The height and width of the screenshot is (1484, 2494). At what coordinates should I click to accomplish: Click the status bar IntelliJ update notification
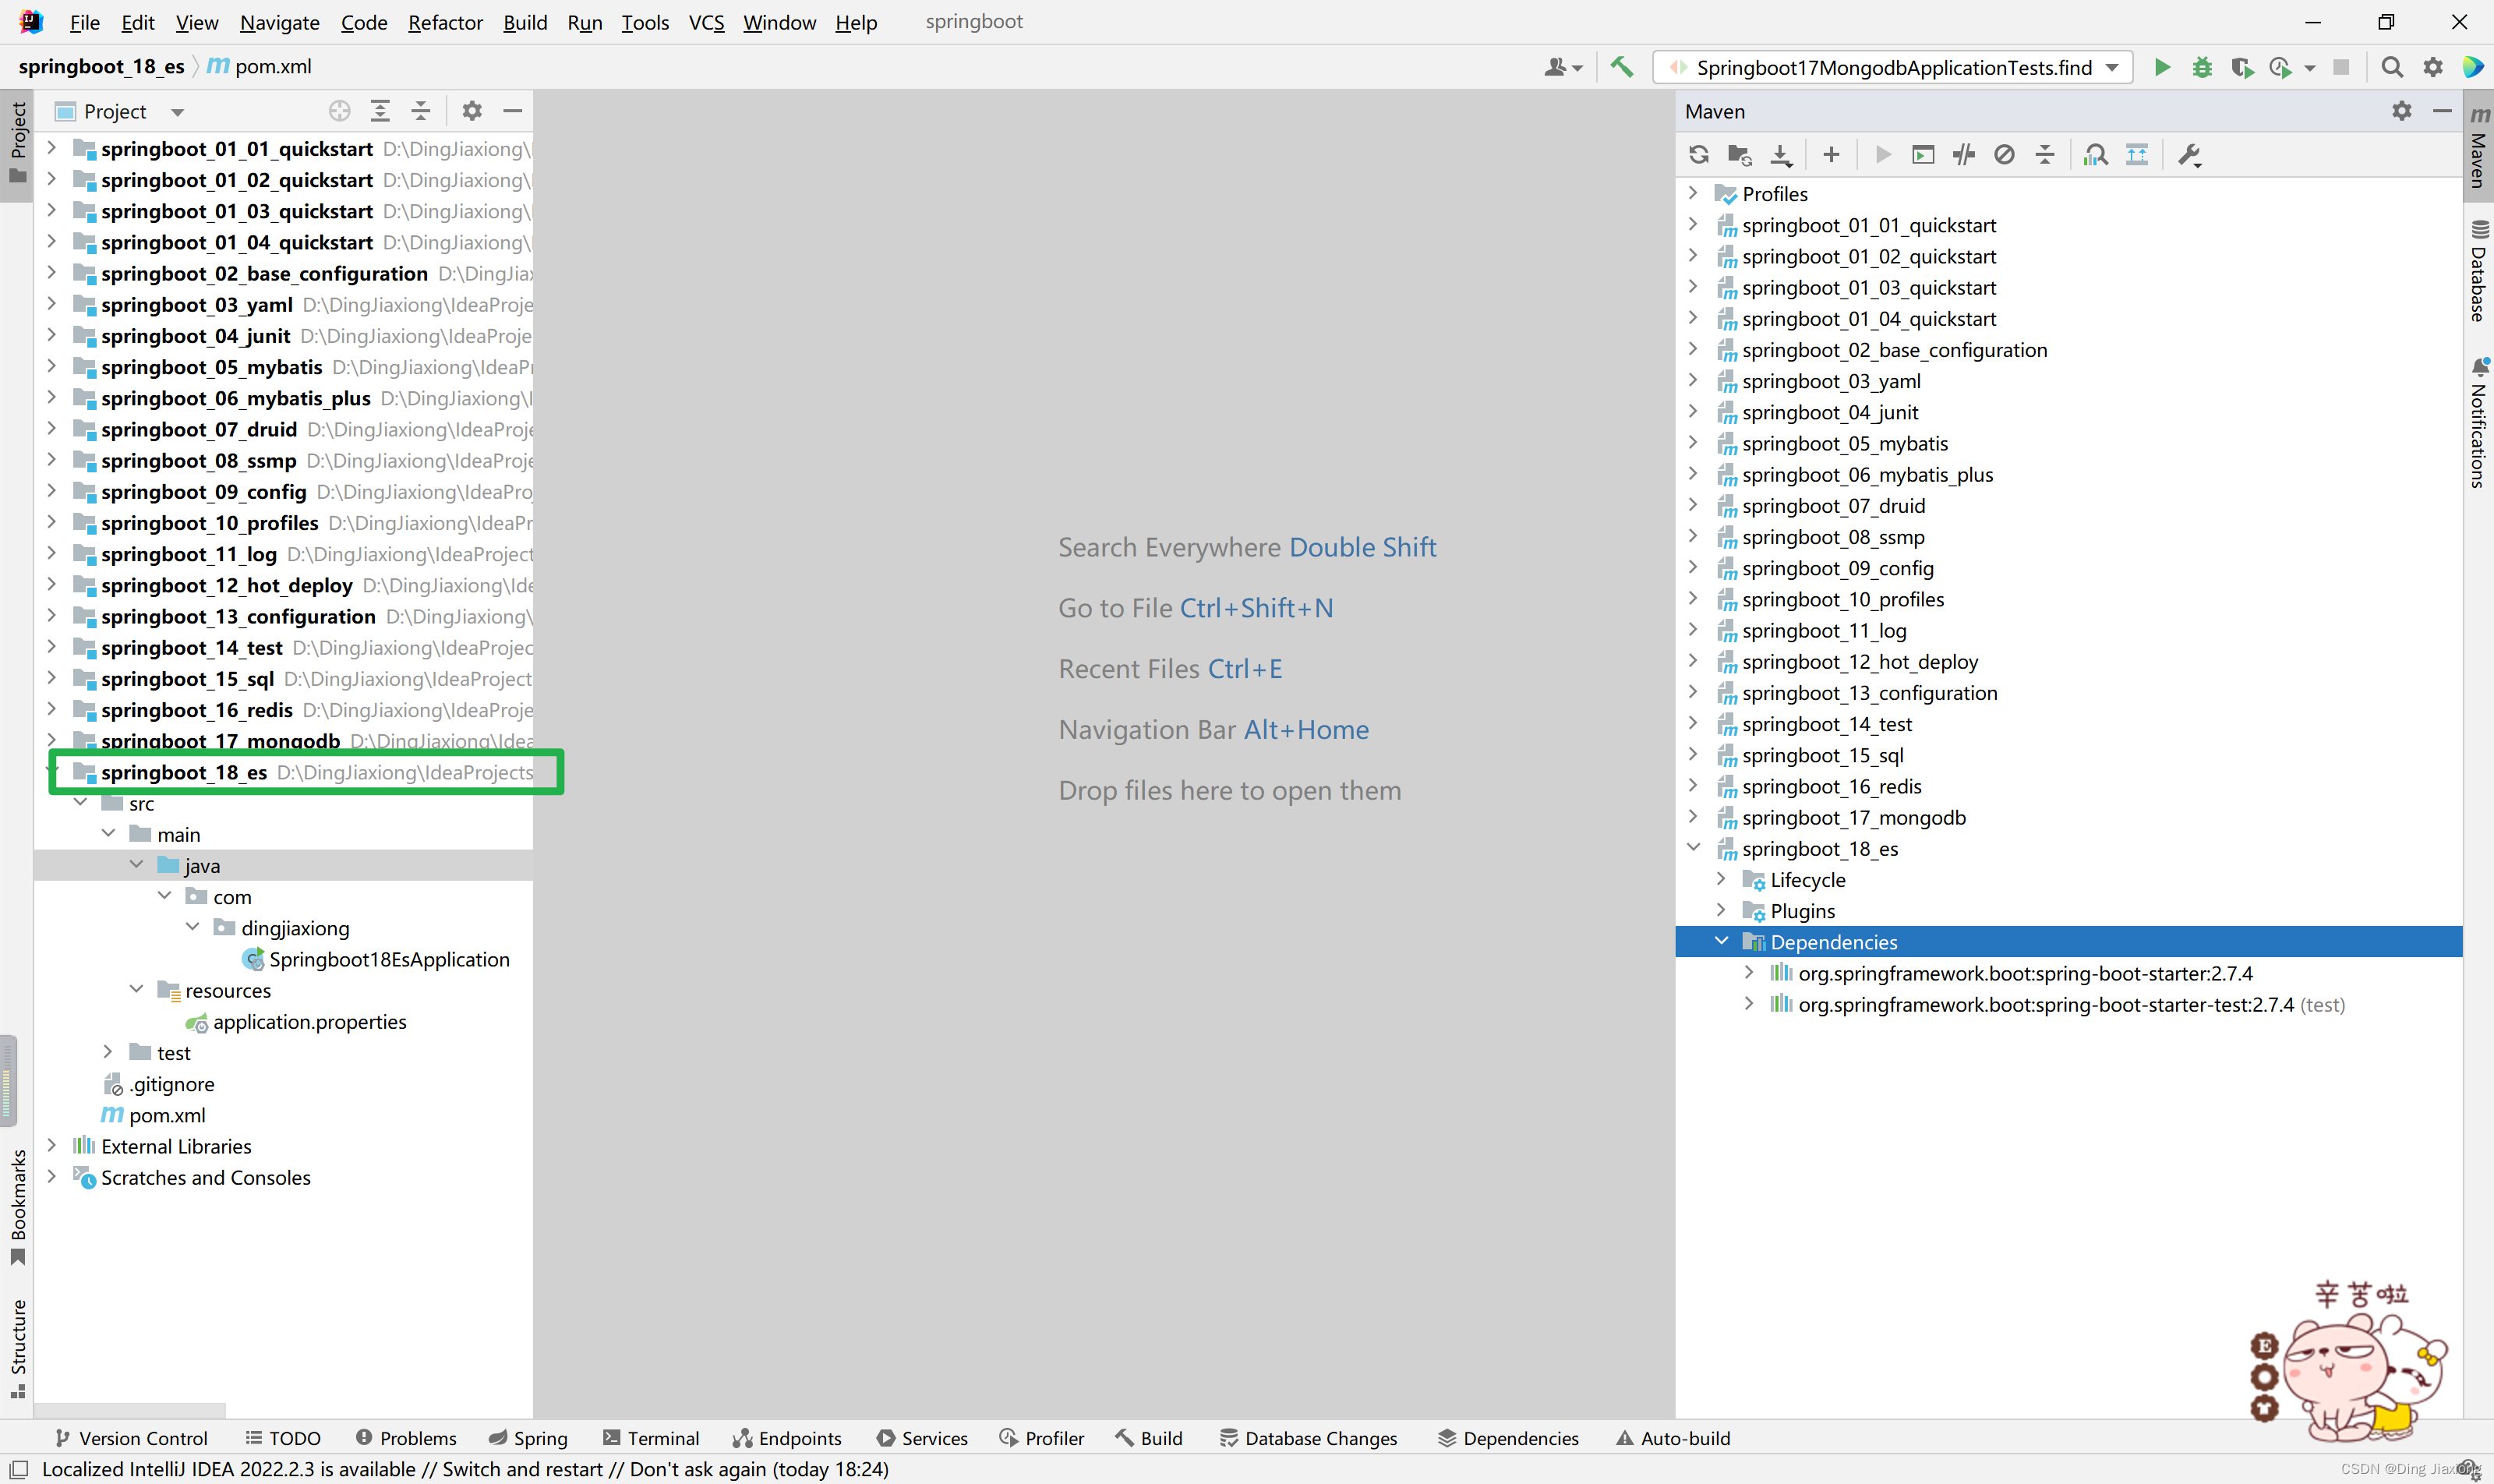click(465, 1469)
